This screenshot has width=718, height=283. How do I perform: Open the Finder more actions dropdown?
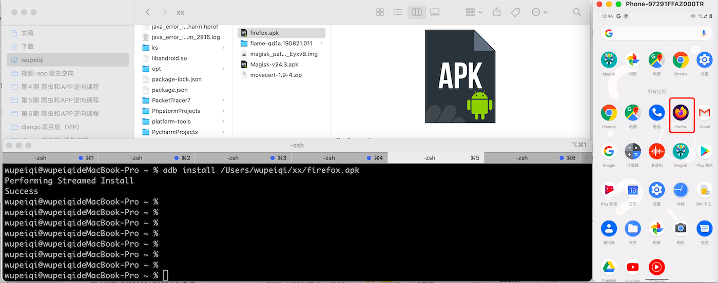click(x=539, y=12)
